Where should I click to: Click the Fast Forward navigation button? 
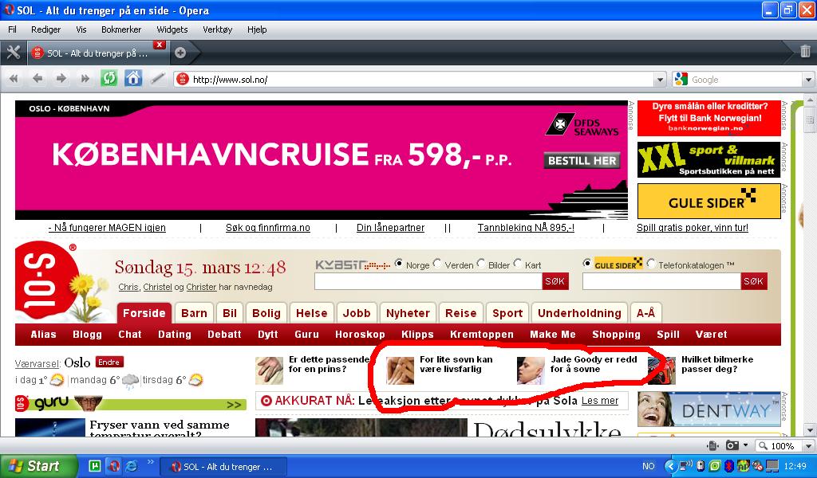click(85, 79)
